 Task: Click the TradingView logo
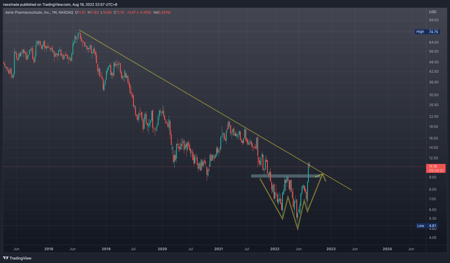click(x=17, y=258)
